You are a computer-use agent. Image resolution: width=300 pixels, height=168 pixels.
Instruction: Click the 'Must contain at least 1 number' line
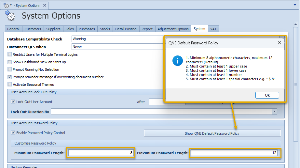(214, 75)
